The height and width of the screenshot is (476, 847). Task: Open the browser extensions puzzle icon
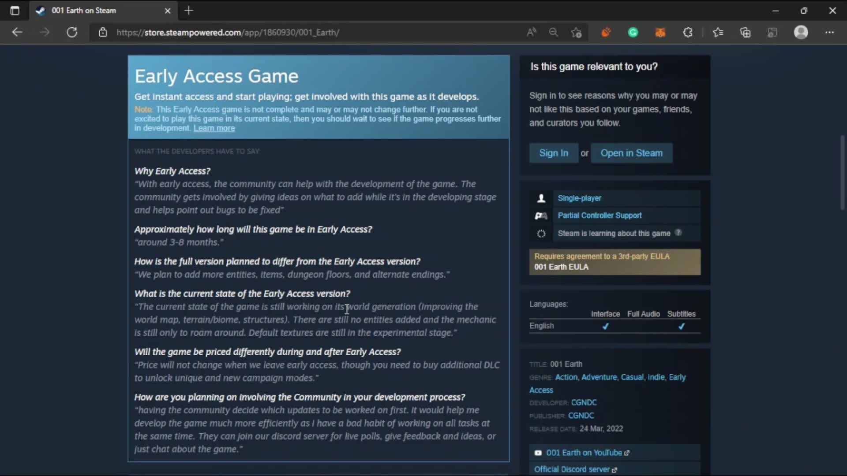click(687, 32)
